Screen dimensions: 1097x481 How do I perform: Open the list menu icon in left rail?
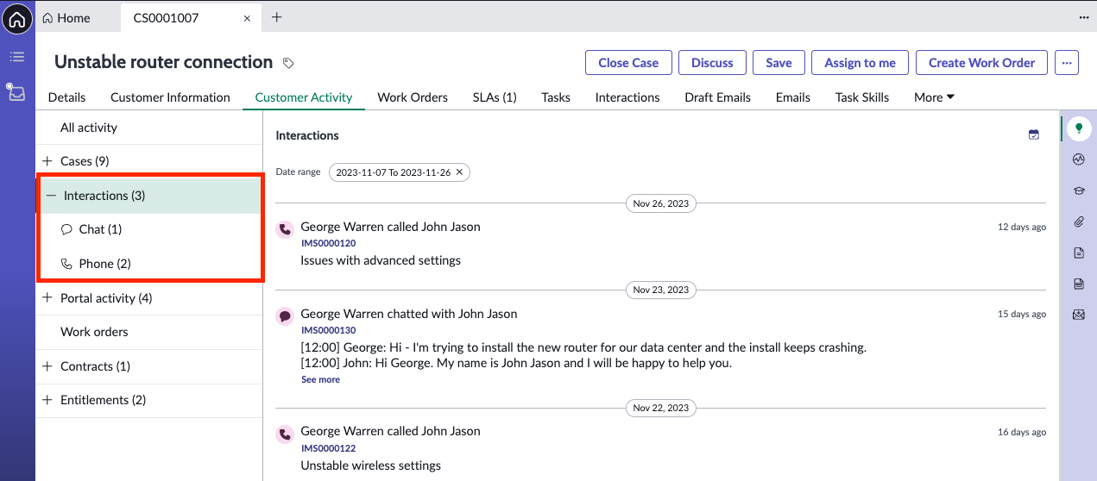click(x=17, y=57)
